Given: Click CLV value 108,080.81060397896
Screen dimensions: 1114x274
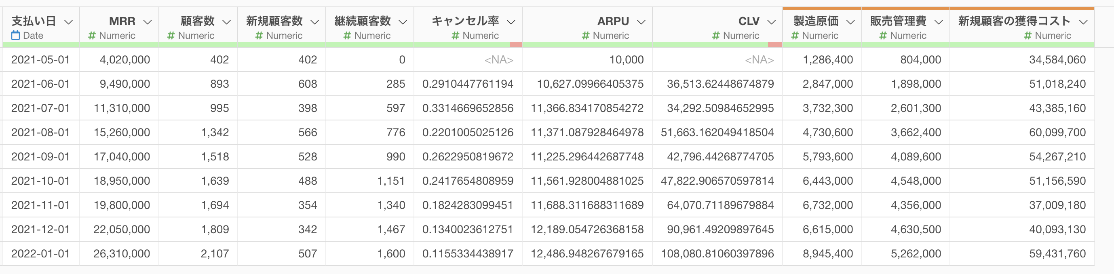Looking at the screenshot, I should click(717, 253).
